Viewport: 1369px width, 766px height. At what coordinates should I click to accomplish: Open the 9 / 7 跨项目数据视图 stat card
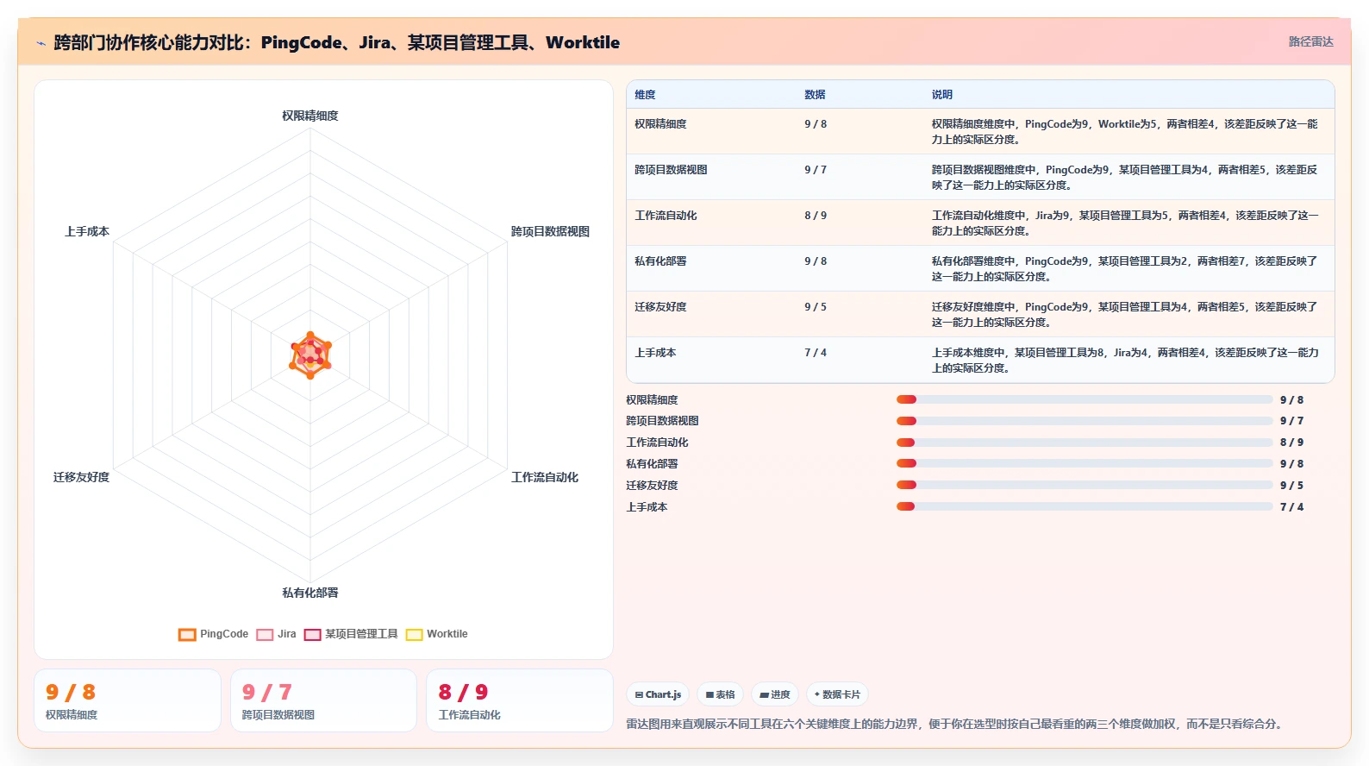[x=323, y=700]
